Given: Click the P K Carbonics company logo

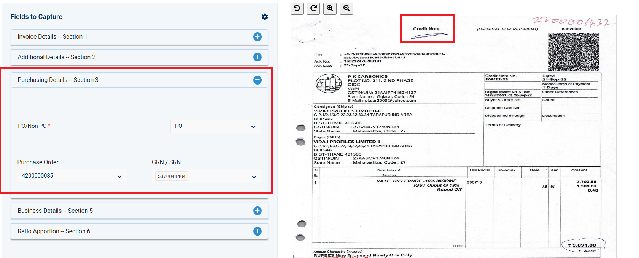Looking at the screenshot, I should coord(329,83).
